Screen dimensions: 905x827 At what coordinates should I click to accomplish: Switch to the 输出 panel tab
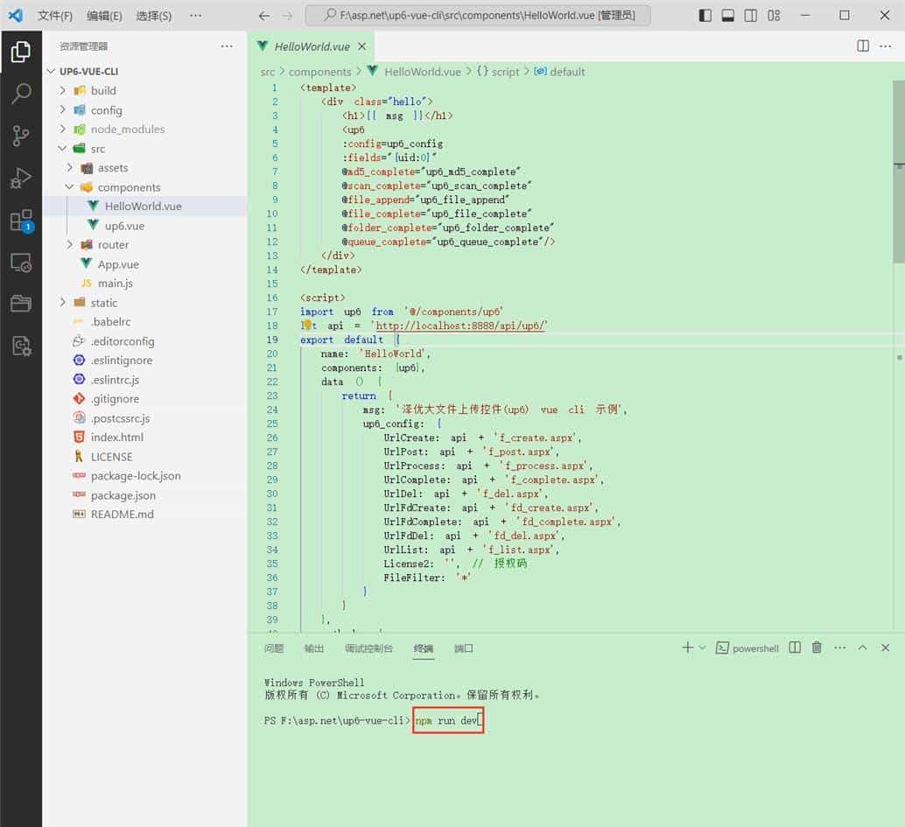(313, 648)
